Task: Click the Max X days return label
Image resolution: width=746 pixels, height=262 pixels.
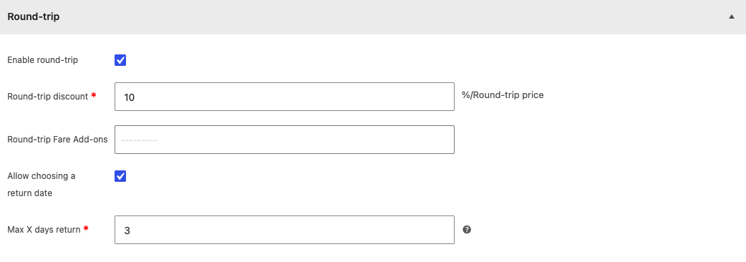Action: 44,230
